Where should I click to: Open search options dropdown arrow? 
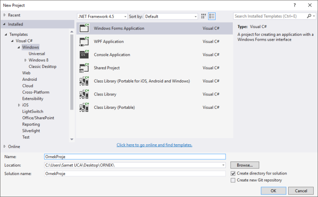[314, 16]
